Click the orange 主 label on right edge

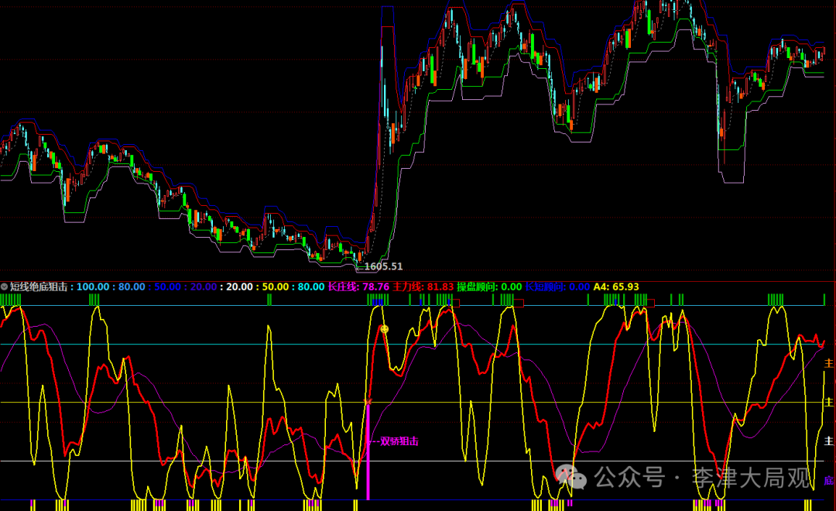pos(829,362)
